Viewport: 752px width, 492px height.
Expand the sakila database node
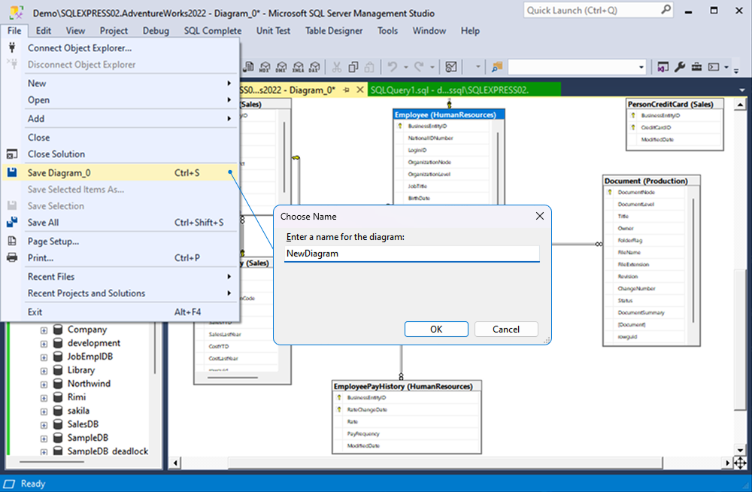coord(45,410)
